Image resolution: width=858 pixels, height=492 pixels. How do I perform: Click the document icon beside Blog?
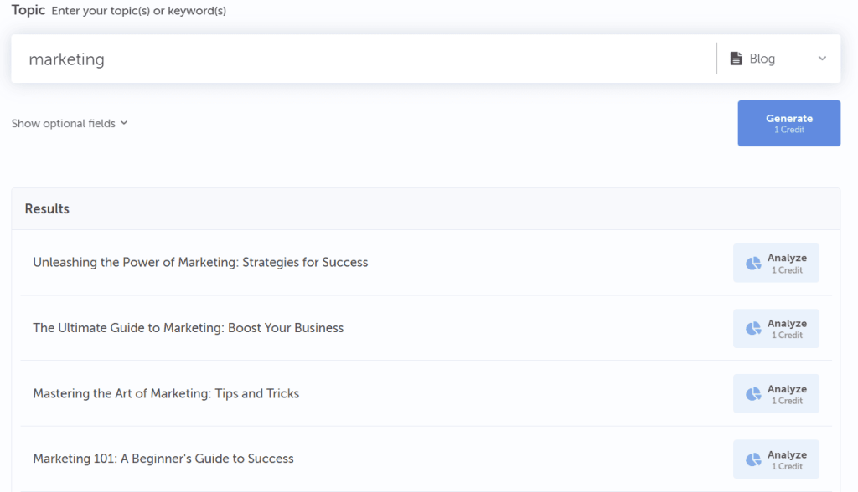(x=737, y=59)
